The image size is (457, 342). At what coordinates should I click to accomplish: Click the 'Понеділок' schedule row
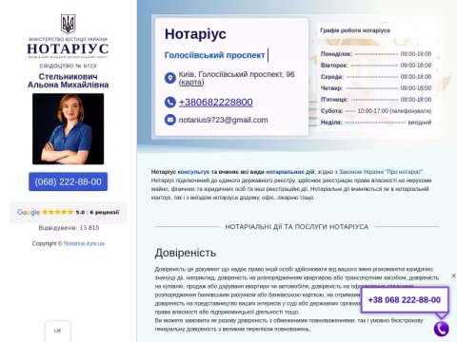tap(376, 54)
